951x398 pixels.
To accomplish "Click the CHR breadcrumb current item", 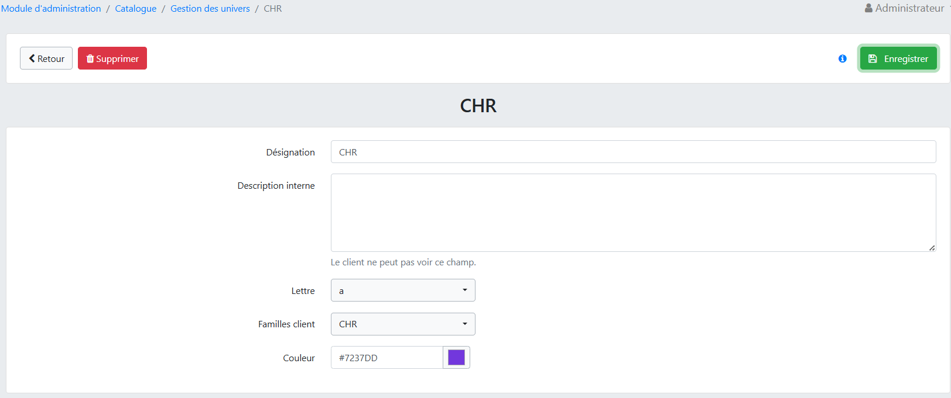I will (273, 9).
